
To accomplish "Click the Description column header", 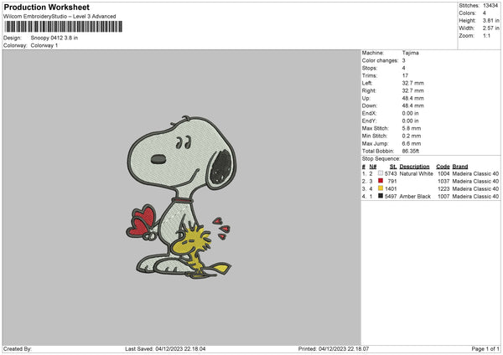I will point(415,167).
